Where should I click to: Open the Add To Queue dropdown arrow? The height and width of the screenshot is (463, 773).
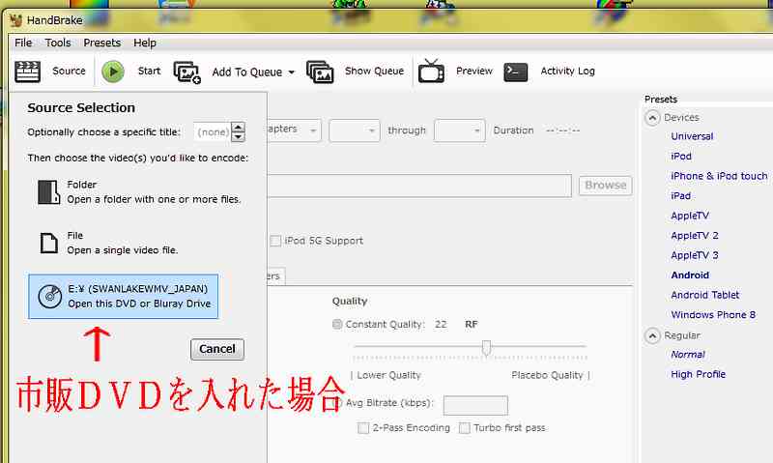[292, 72]
